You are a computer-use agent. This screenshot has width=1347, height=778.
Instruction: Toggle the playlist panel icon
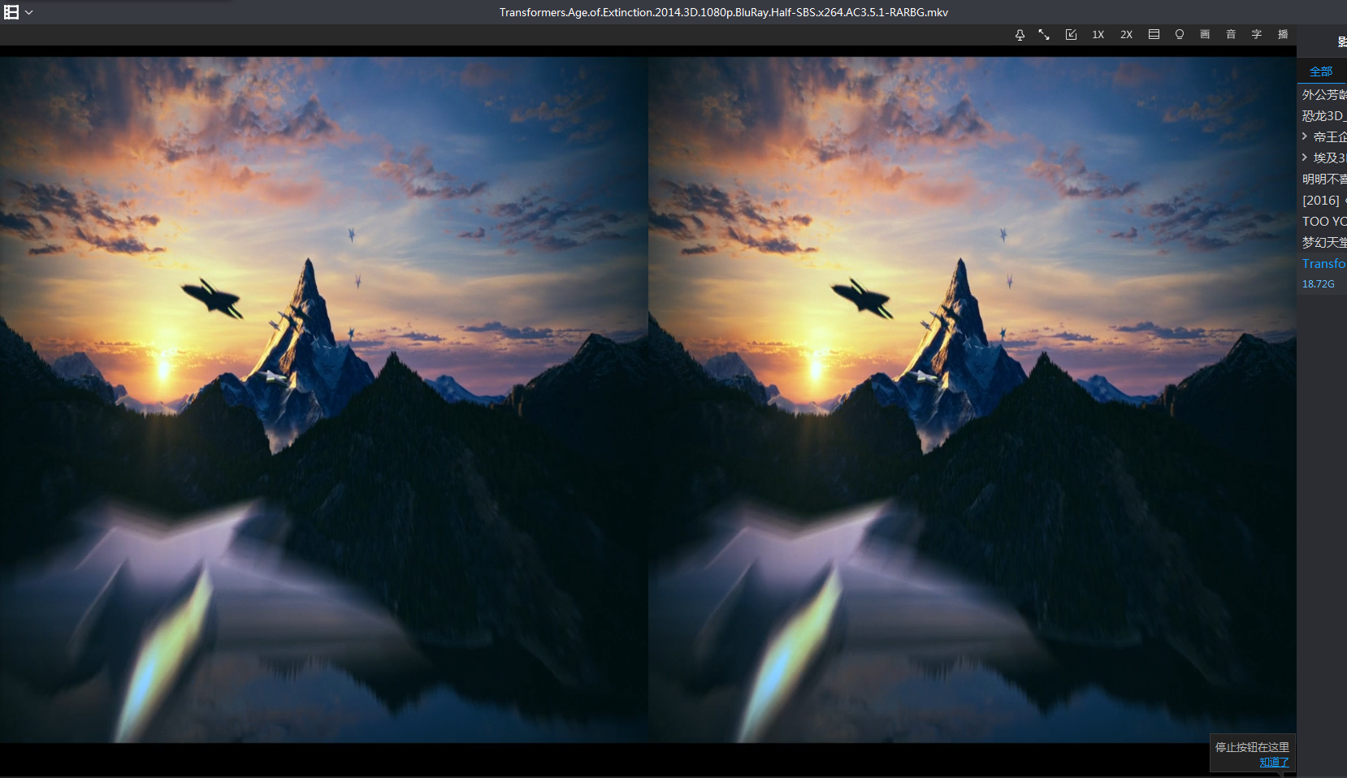pyautogui.click(x=1154, y=34)
